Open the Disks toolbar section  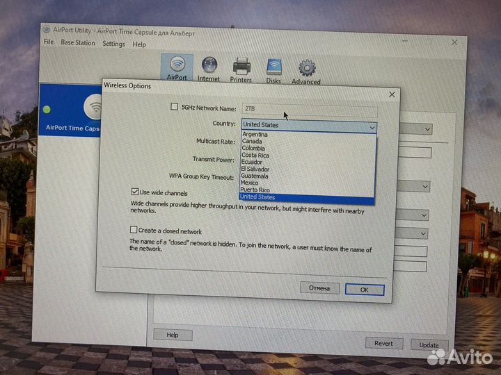point(273,71)
